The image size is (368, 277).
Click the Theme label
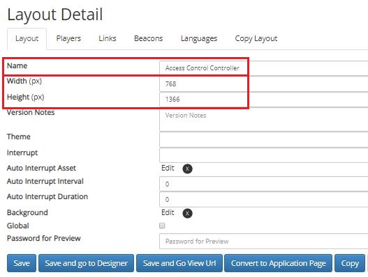click(19, 136)
